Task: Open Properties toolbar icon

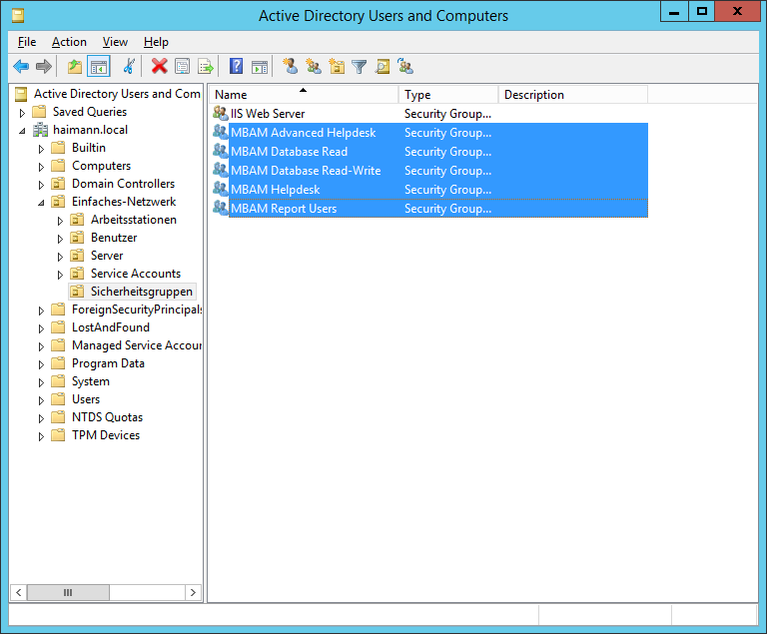Action: click(182, 66)
